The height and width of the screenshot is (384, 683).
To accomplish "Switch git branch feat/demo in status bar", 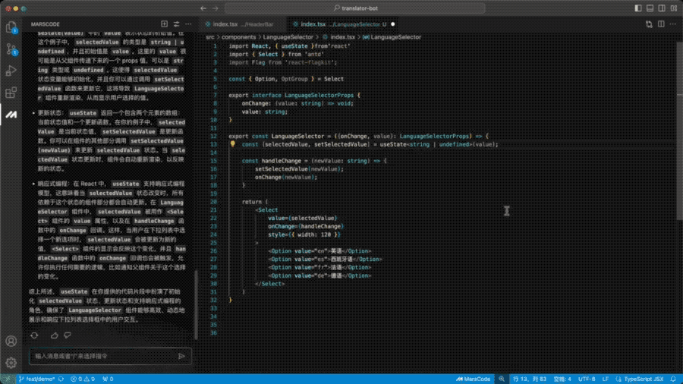I will coord(36,379).
